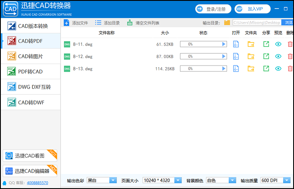The image size is (294, 189).
Task: Click 清空文件列表 to clear list
Action: tap(143, 23)
